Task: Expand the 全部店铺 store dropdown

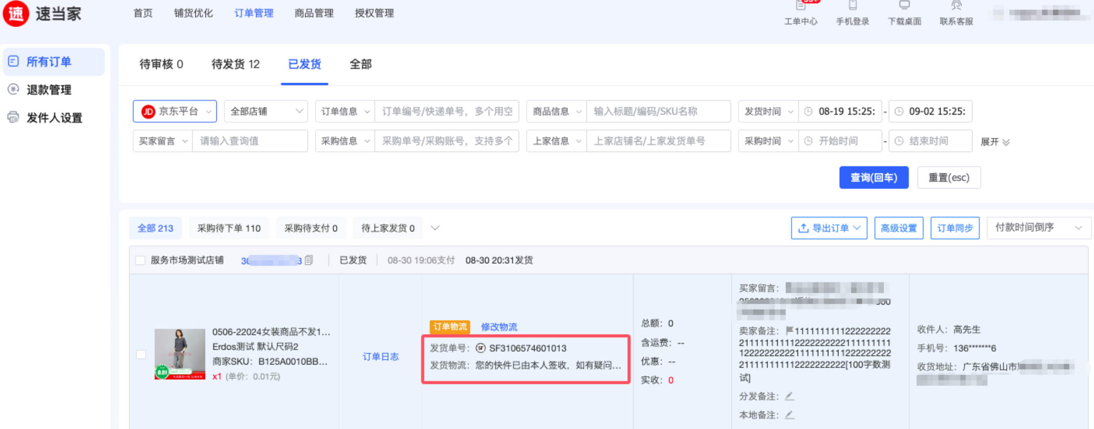Action: tap(266, 112)
